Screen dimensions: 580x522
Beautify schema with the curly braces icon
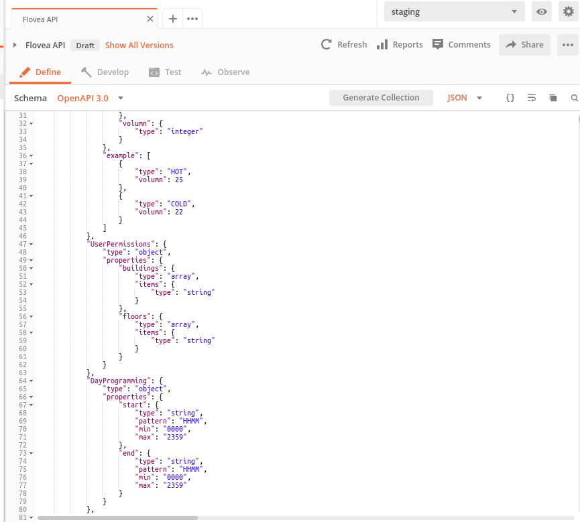[x=510, y=97]
